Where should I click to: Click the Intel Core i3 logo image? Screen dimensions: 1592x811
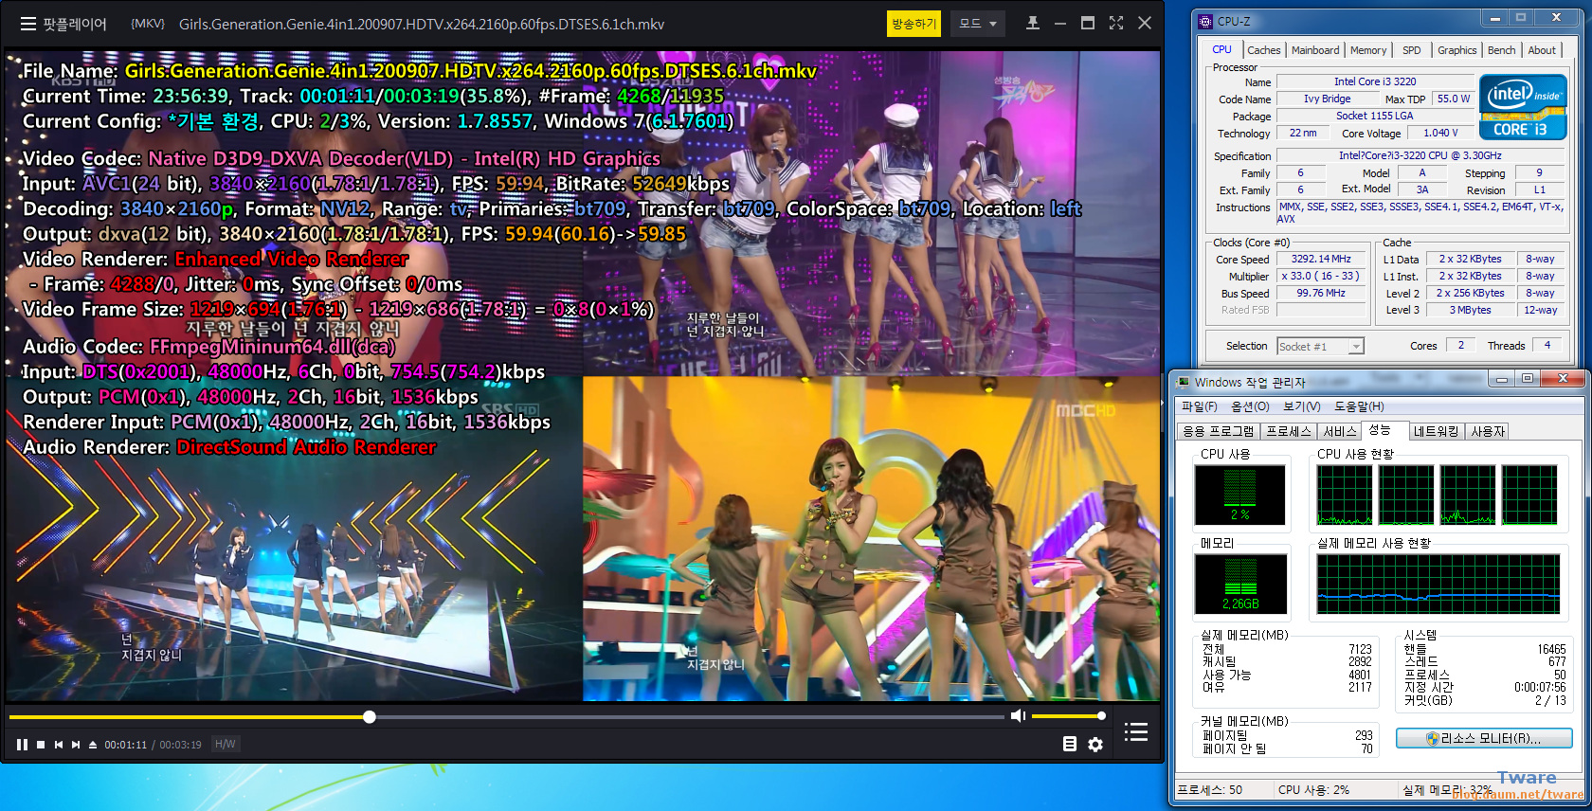[1523, 108]
